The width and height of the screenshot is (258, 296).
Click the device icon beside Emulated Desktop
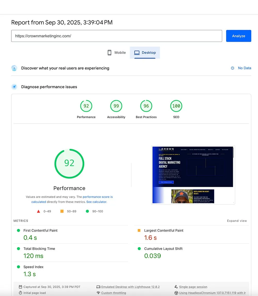click(99, 287)
